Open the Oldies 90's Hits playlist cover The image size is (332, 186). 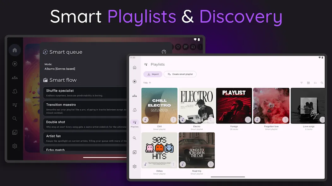coord(159,150)
